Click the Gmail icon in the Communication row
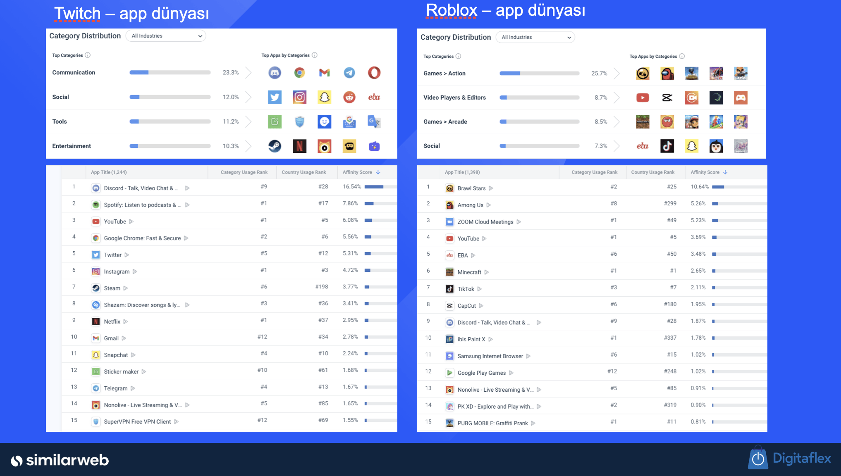 pos(324,73)
